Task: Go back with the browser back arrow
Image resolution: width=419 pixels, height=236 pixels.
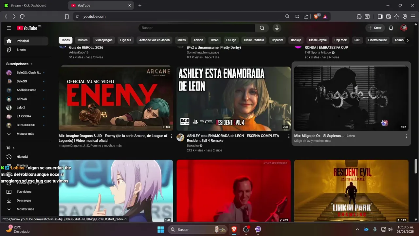Action: tap(6, 16)
